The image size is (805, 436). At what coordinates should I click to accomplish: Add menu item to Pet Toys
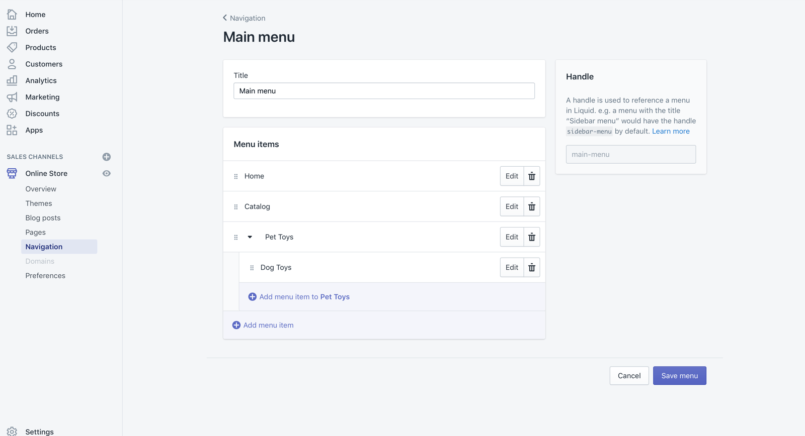click(x=299, y=297)
